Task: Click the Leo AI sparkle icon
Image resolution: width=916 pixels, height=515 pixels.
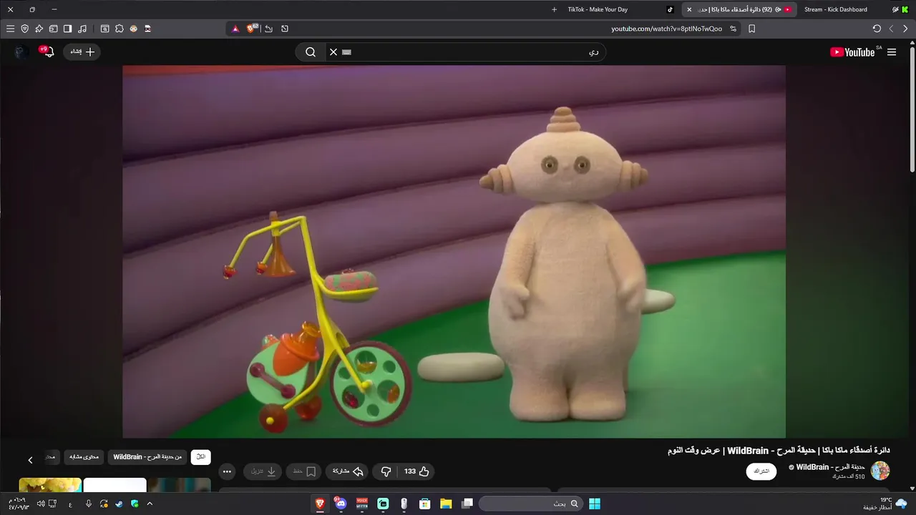Action: (39, 29)
